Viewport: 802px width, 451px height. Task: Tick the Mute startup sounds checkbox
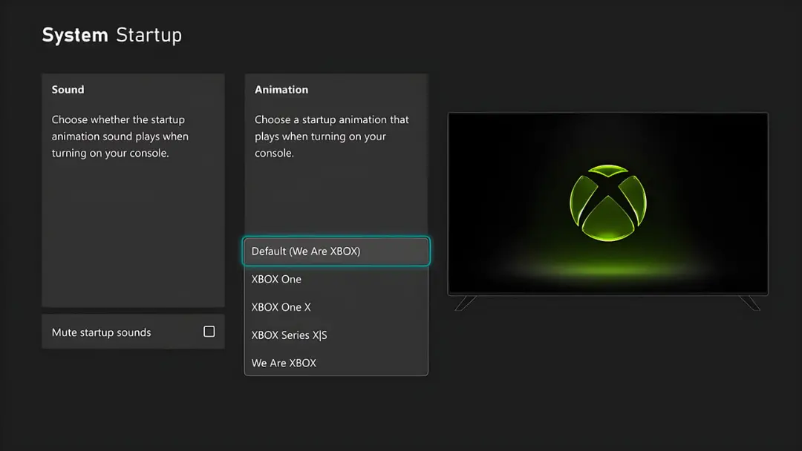(x=209, y=332)
